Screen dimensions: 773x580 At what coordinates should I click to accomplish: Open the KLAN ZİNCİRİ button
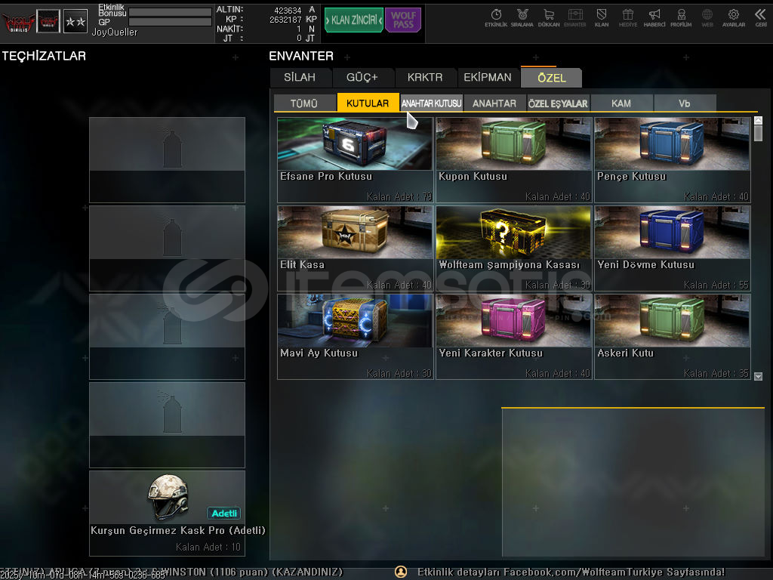point(354,20)
